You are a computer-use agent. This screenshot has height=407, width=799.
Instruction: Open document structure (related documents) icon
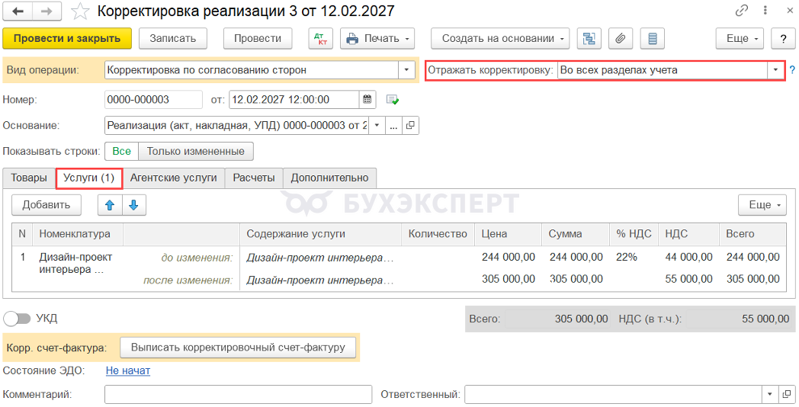589,39
